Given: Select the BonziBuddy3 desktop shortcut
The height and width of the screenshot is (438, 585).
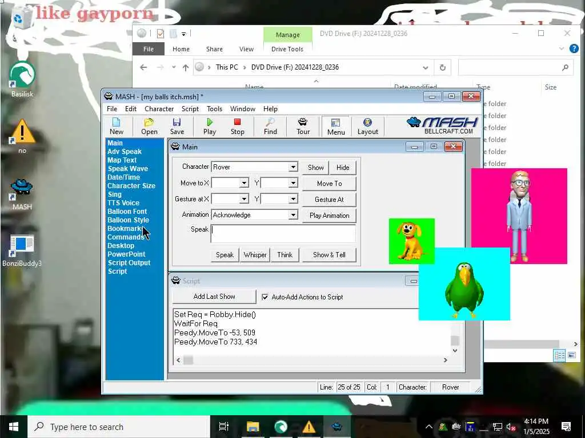Looking at the screenshot, I should [22, 251].
